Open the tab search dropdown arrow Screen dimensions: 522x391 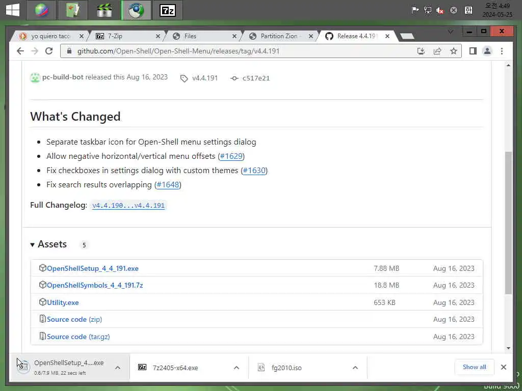[x=451, y=32]
